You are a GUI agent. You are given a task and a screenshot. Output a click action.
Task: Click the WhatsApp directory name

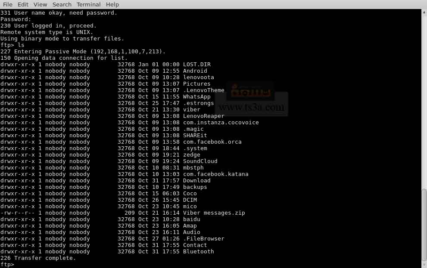tap(196, 97)
